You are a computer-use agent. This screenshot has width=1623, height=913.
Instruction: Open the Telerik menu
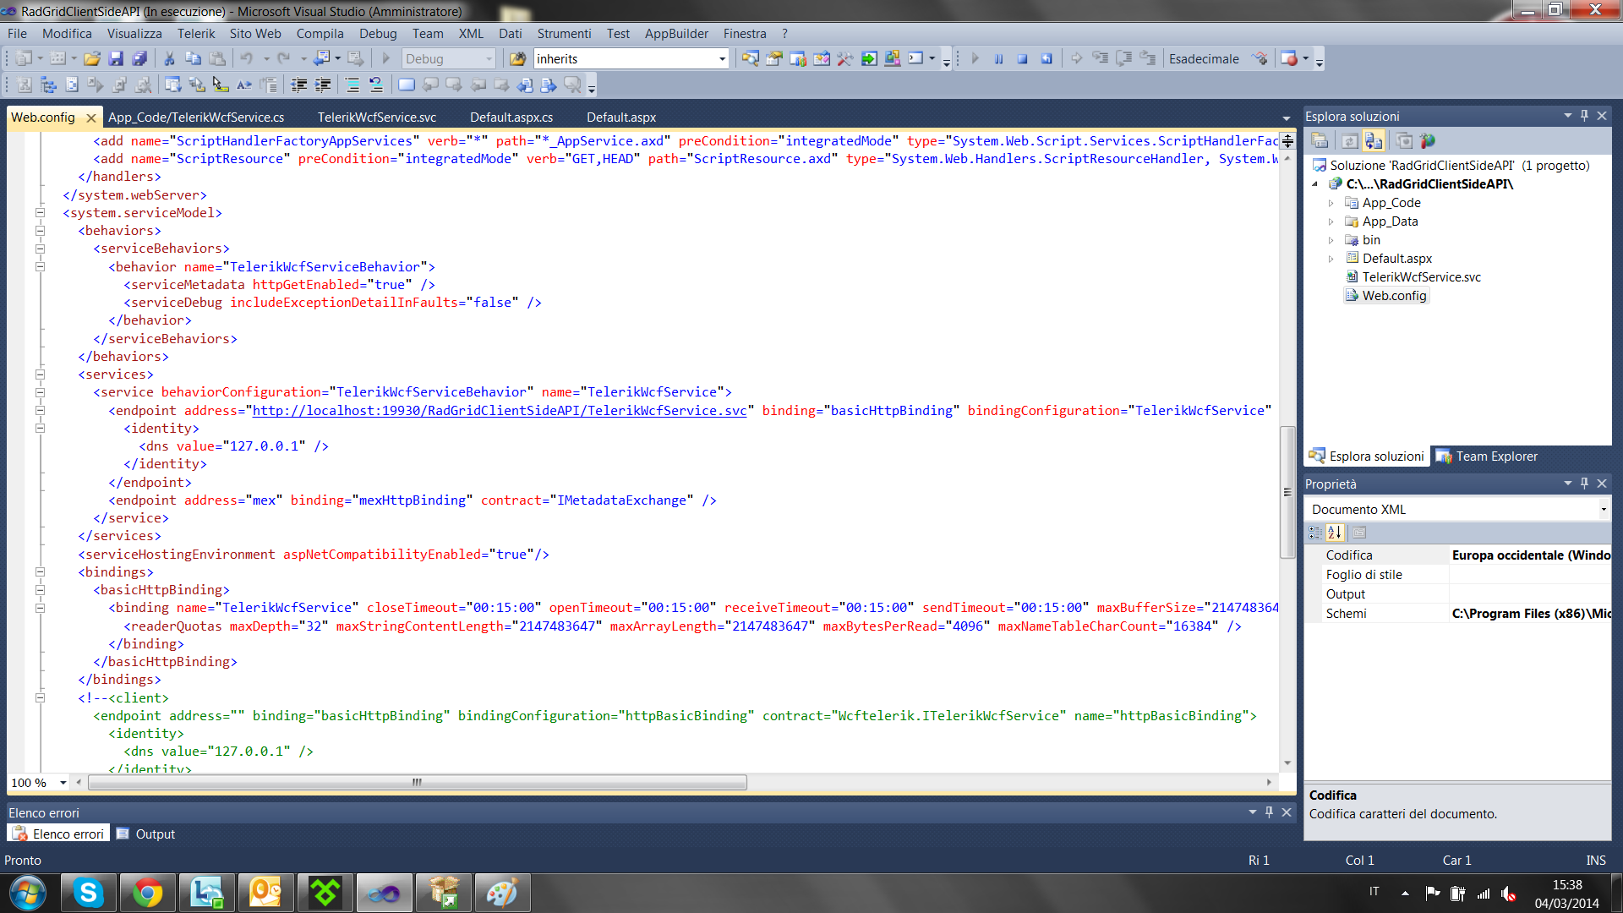point(196,34)
